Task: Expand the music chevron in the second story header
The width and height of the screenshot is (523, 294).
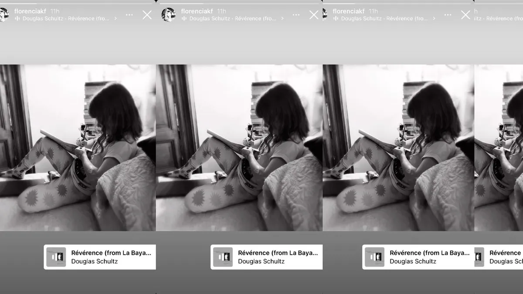Action: pos(282,19)
